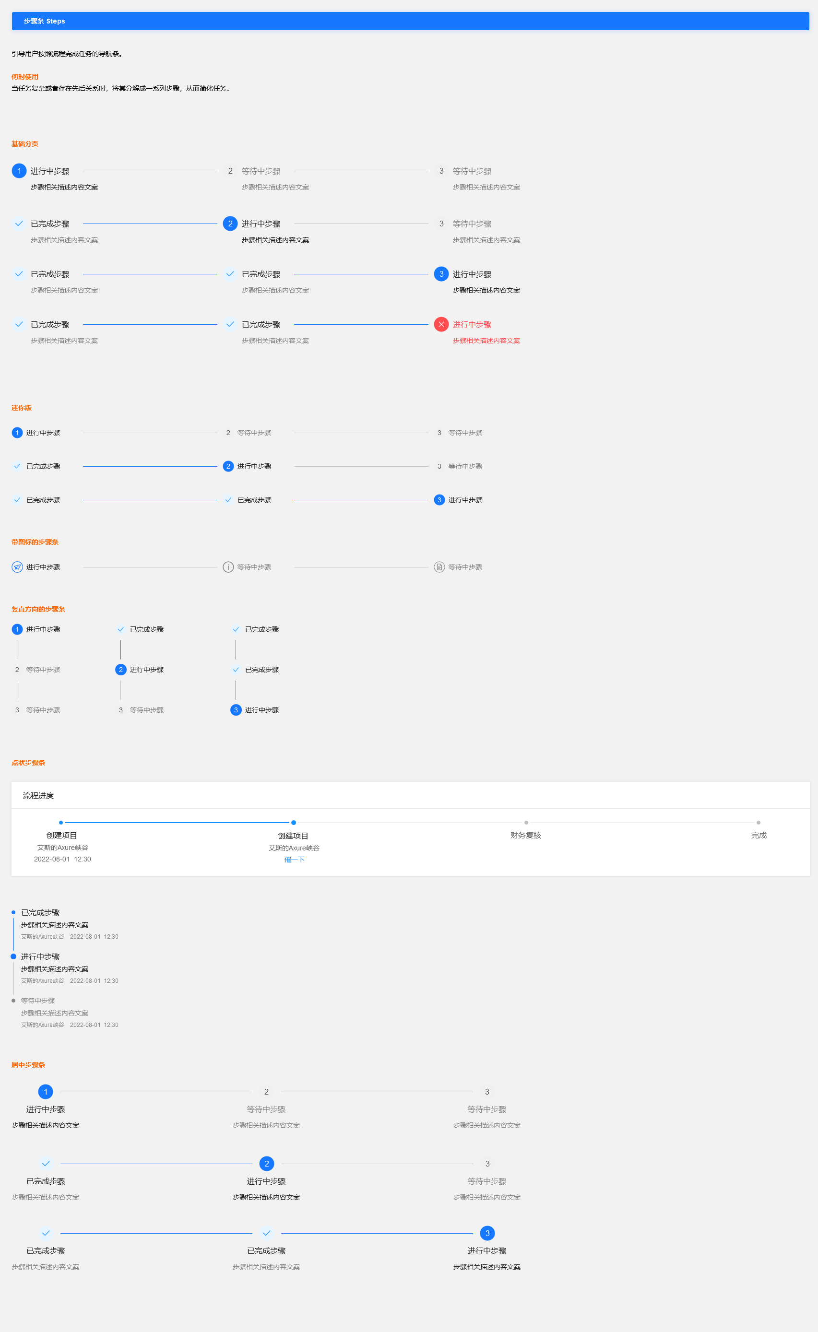Click the 财务复核 step label
The image size is (818, 1332).
click(525, 835)
